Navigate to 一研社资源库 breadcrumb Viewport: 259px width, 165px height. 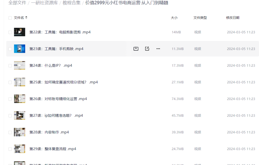coord(44,3)
